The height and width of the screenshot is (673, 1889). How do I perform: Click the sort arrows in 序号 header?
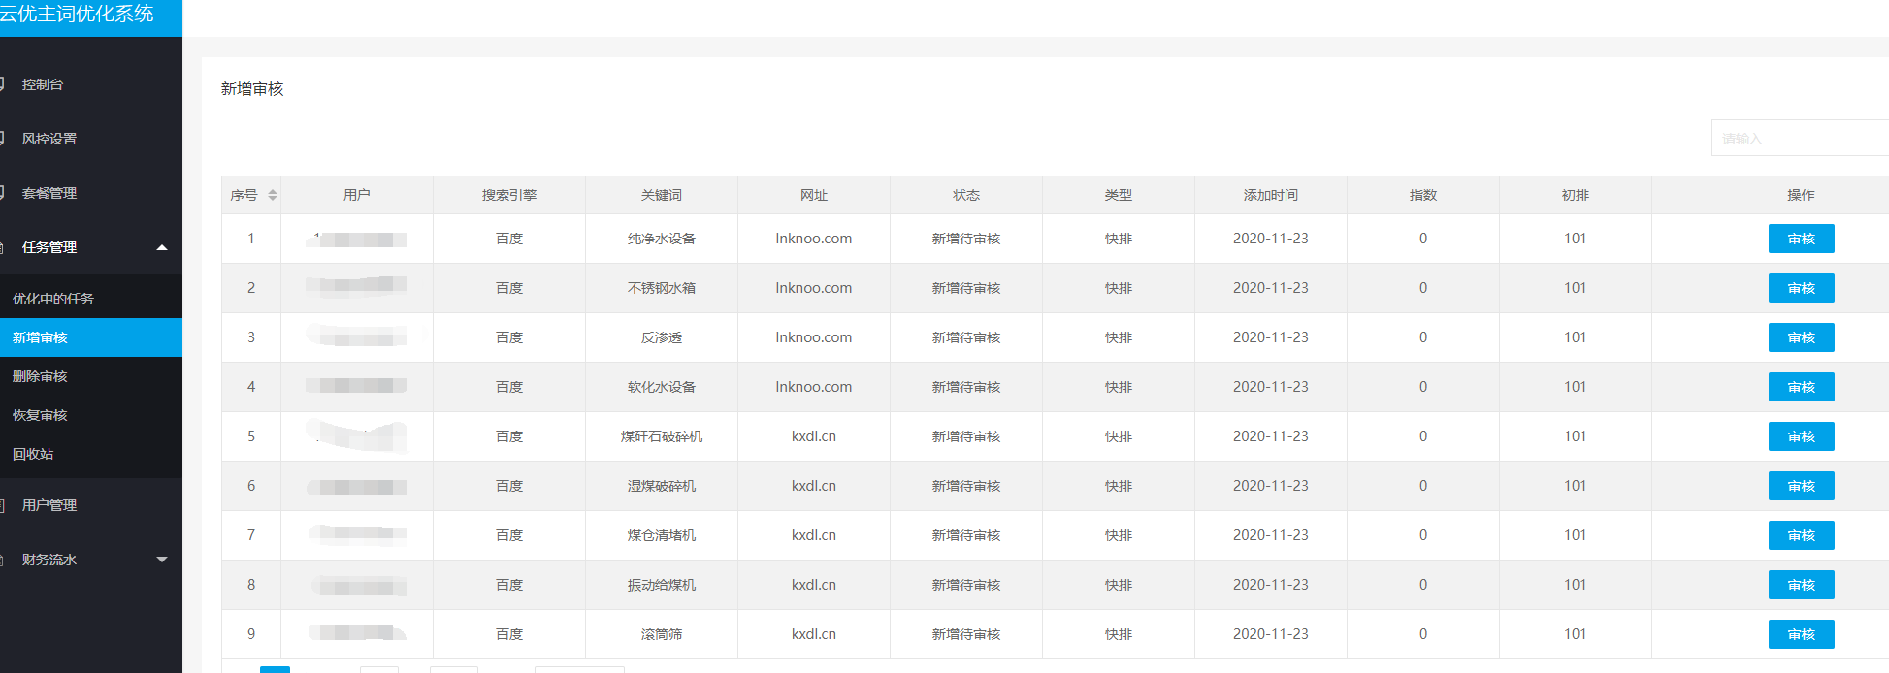coord(273,195)
